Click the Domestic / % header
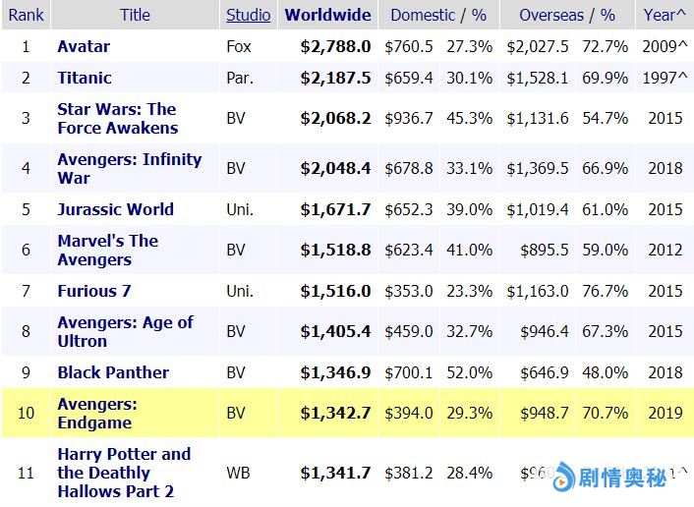Image resolution: width=694 pixels, height=507 pixels. click(x=438, y=15)
